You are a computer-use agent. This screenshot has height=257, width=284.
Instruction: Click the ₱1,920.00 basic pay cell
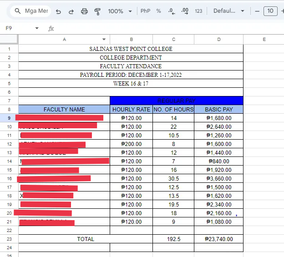click(x=219, y=170)
